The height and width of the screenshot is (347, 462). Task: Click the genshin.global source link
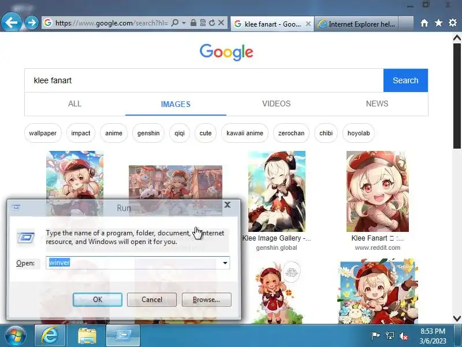coord(277,248)
